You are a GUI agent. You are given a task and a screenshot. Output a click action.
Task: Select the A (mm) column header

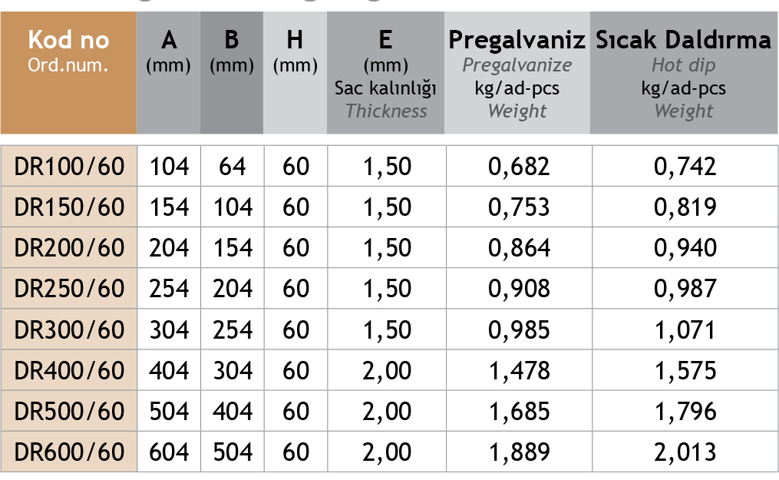(168, 52)
